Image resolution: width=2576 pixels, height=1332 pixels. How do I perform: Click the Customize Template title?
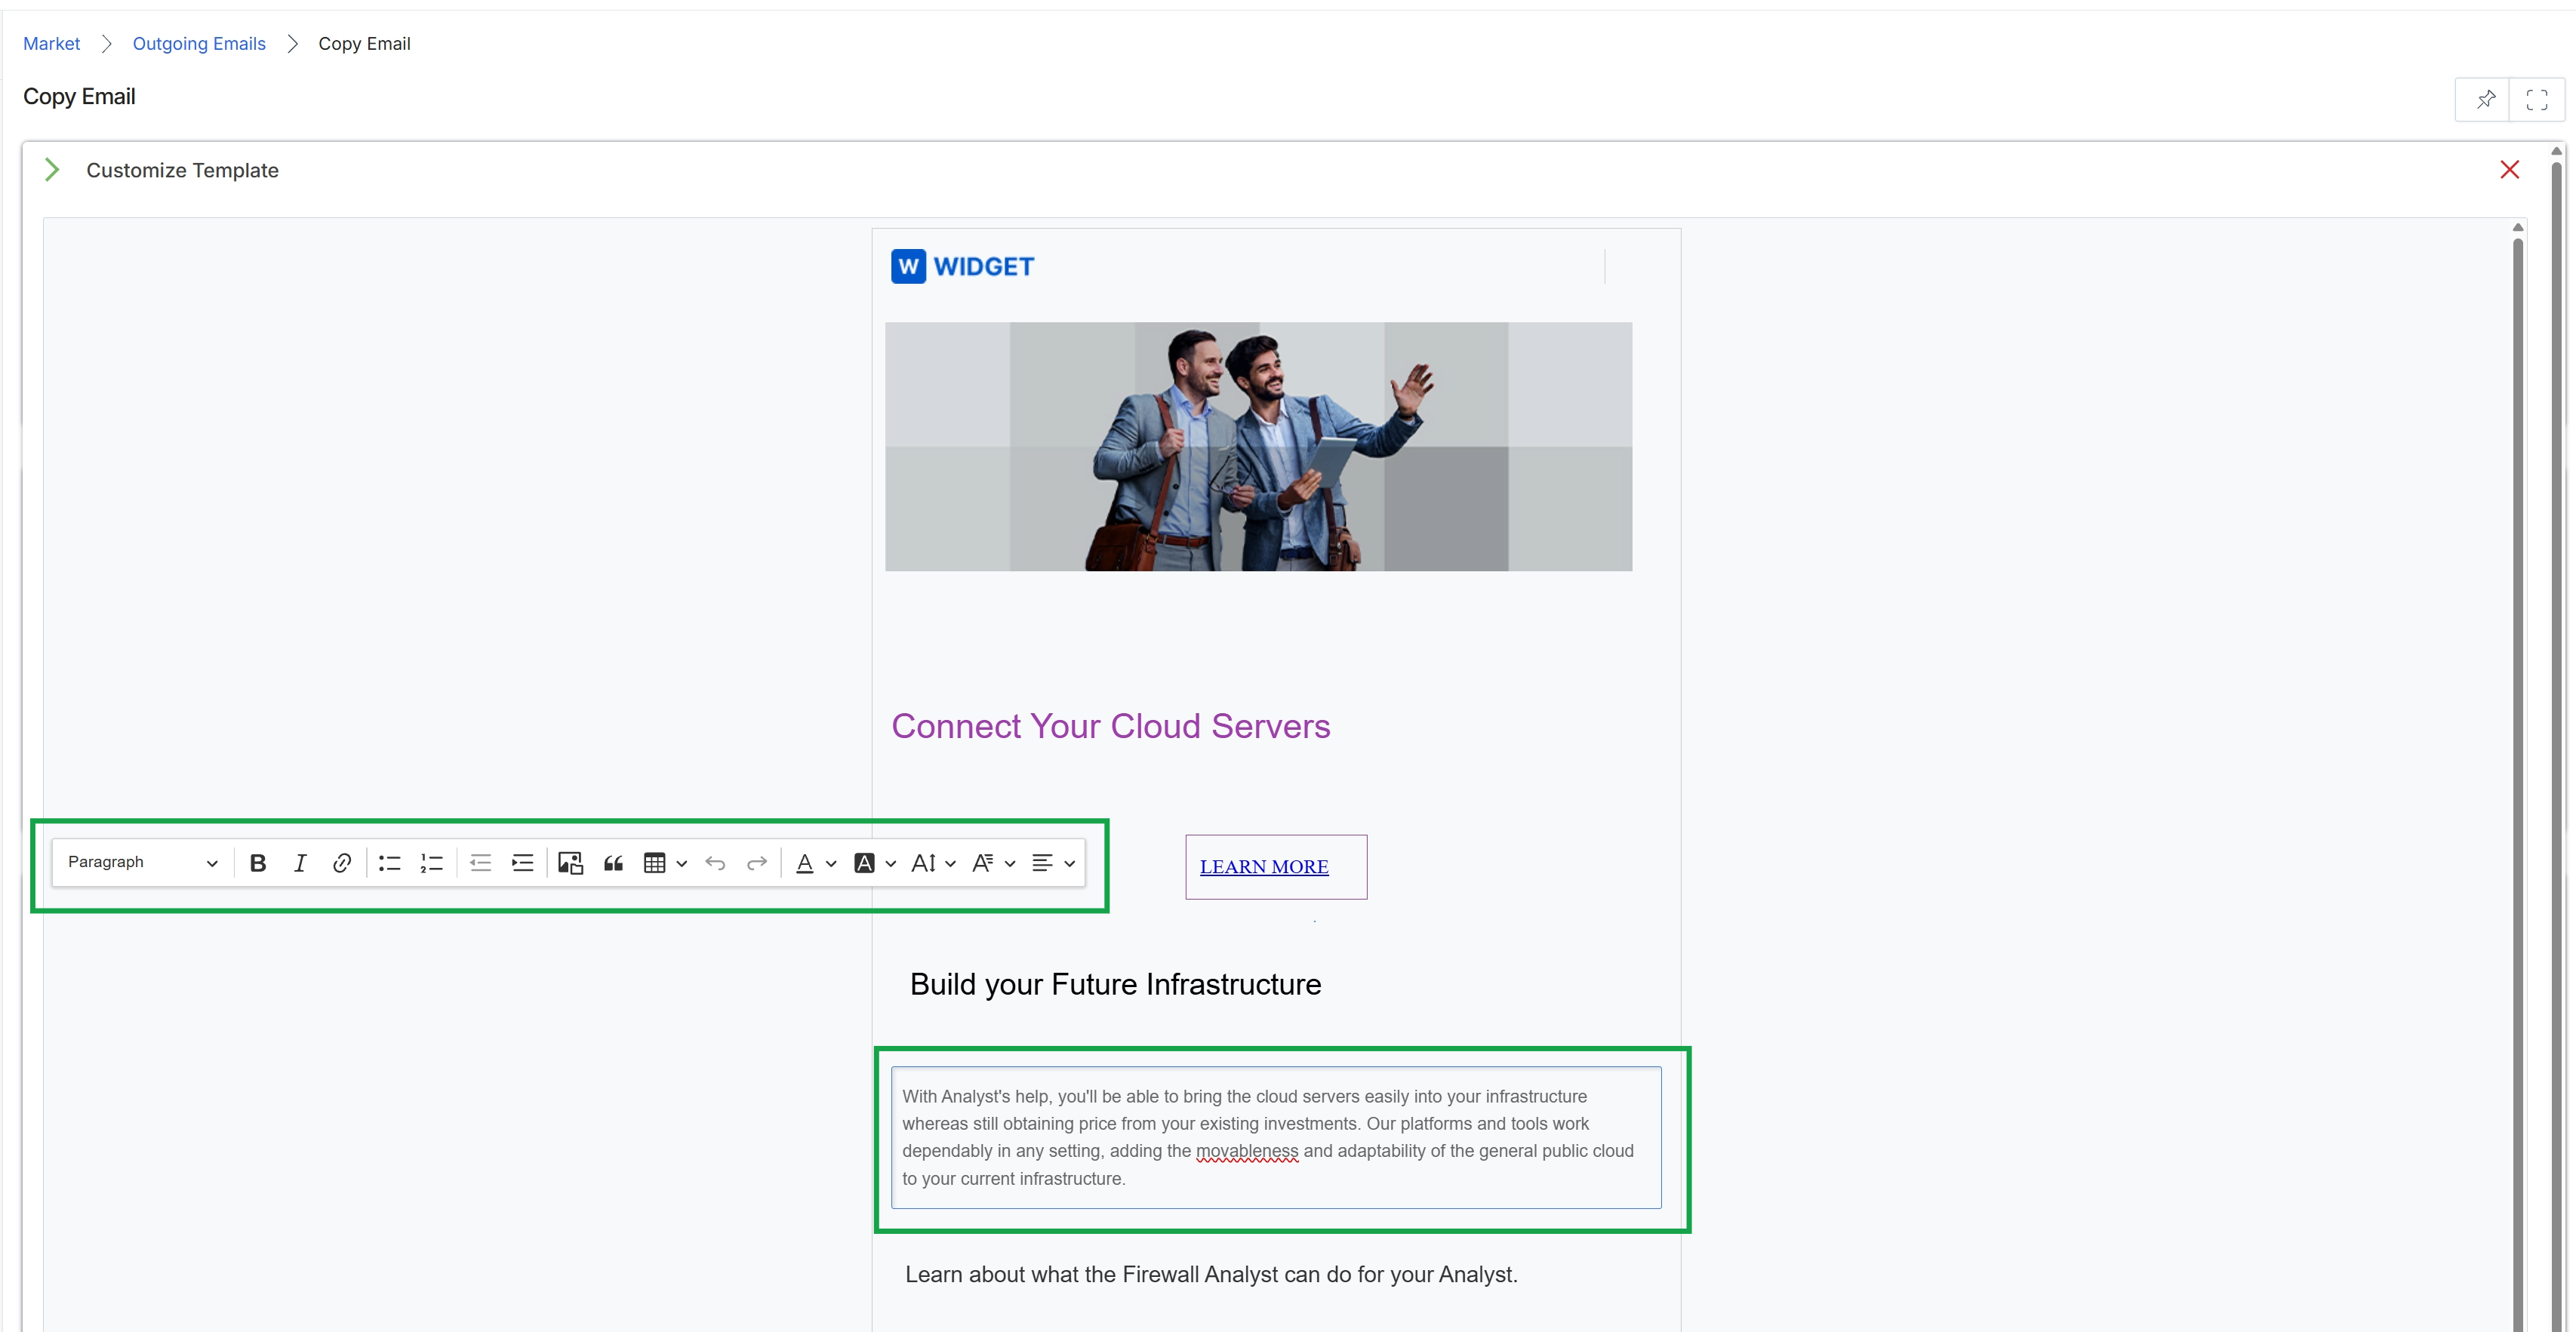point(182,170)
